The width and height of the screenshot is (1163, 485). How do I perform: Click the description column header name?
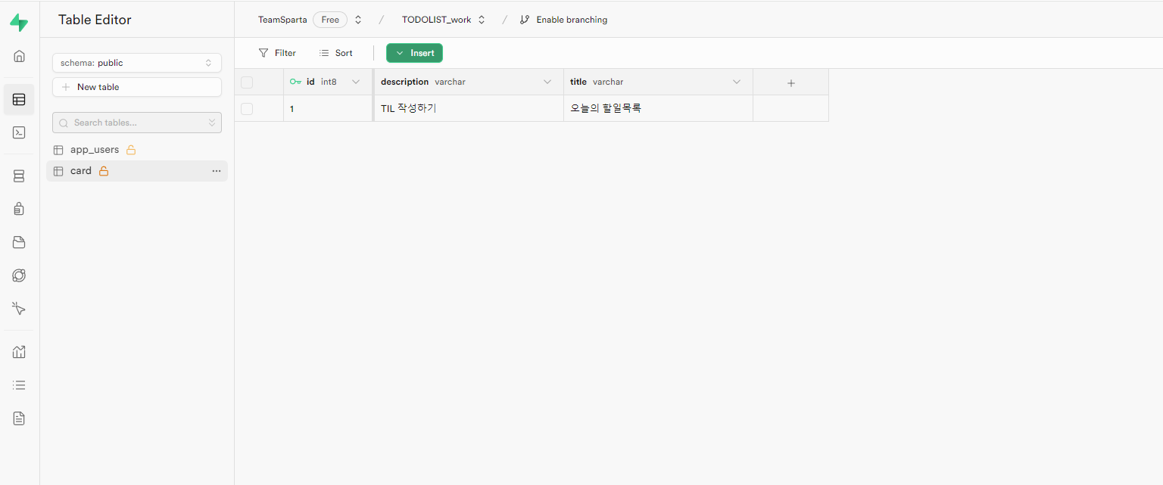pos(404,82)
